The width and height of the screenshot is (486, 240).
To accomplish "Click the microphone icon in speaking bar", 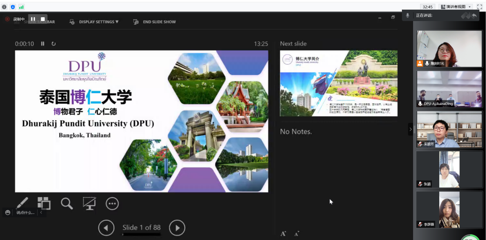I will pyautogui.click(x=408, y=15).
